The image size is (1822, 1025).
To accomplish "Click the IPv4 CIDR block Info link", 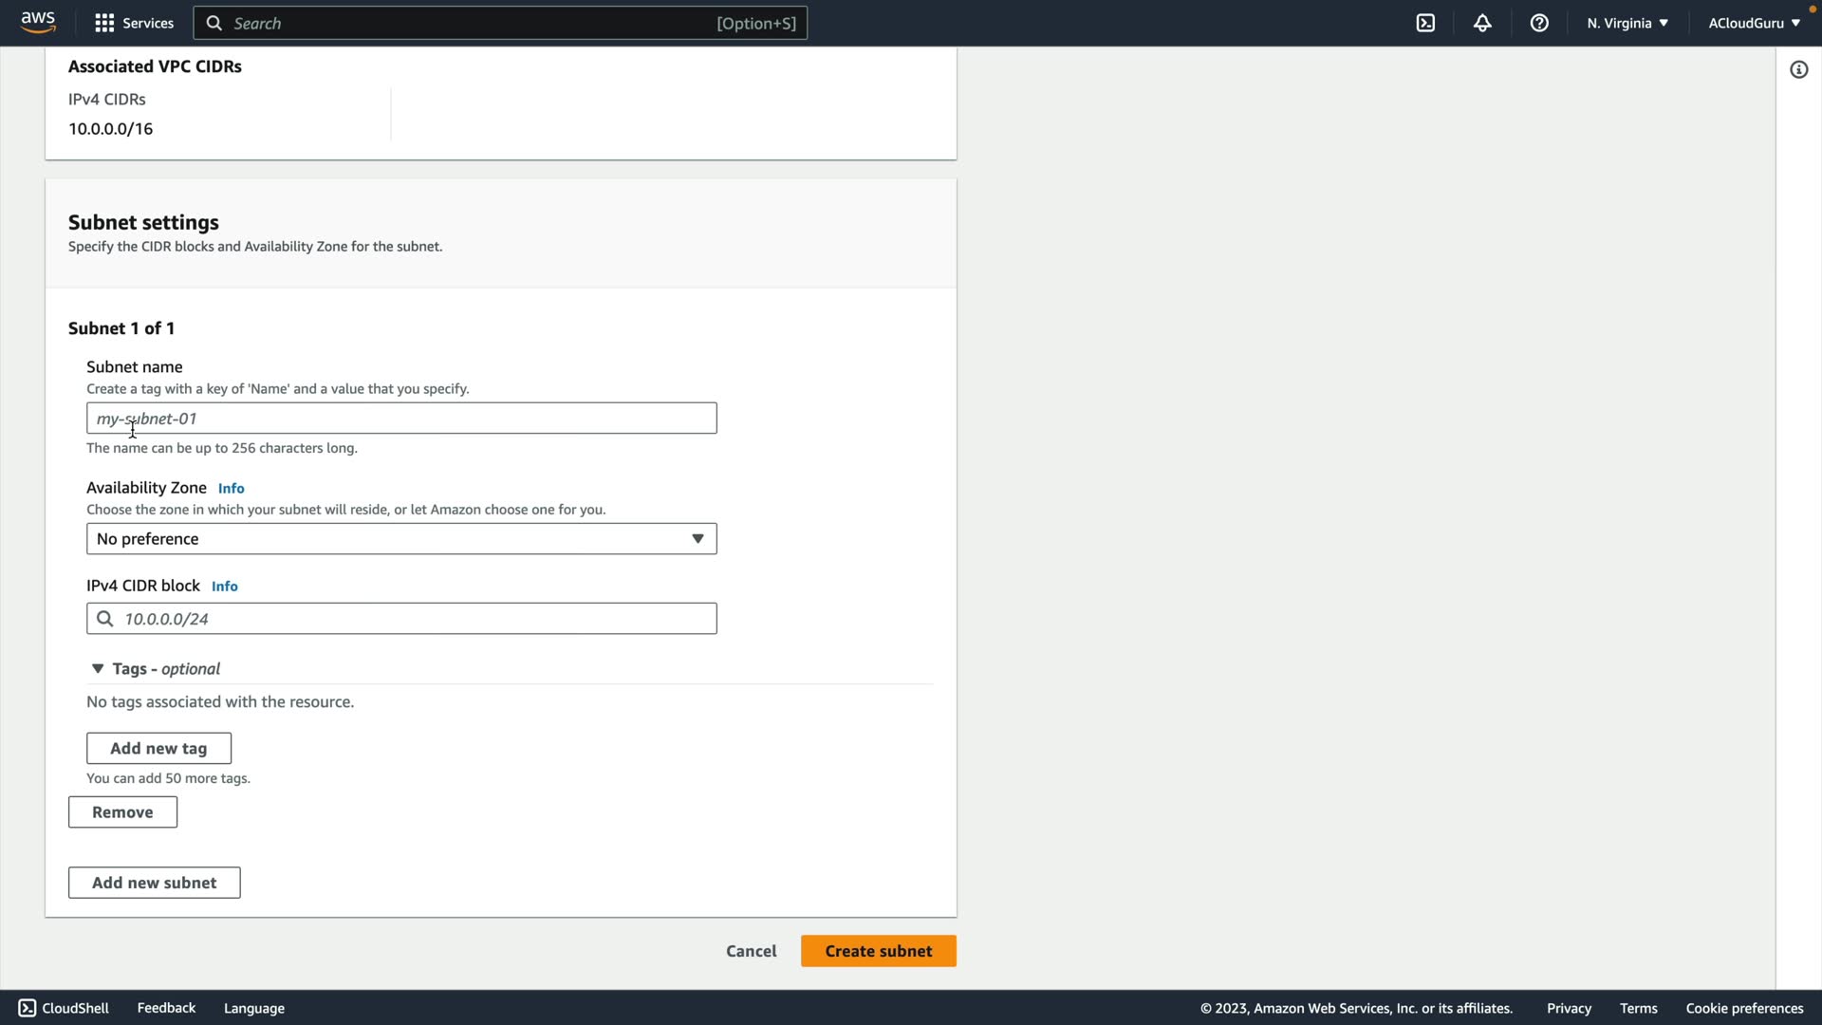I will 224,587.
